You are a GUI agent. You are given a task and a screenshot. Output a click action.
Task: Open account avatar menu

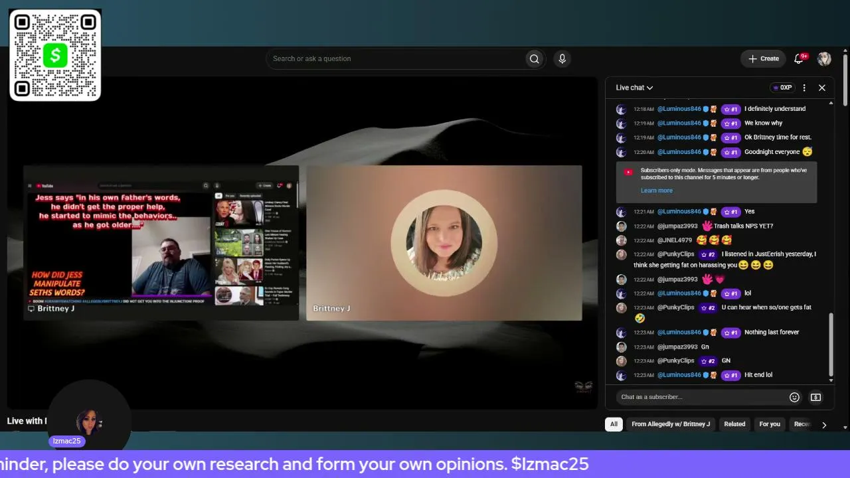click(x=824, y=58)
